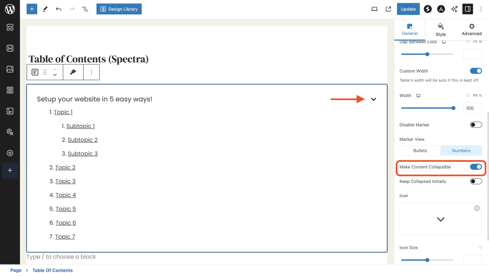This screenshot has width=489, height=276.
Task: Open the Astra settings icon
Action: tap(441, 9)
